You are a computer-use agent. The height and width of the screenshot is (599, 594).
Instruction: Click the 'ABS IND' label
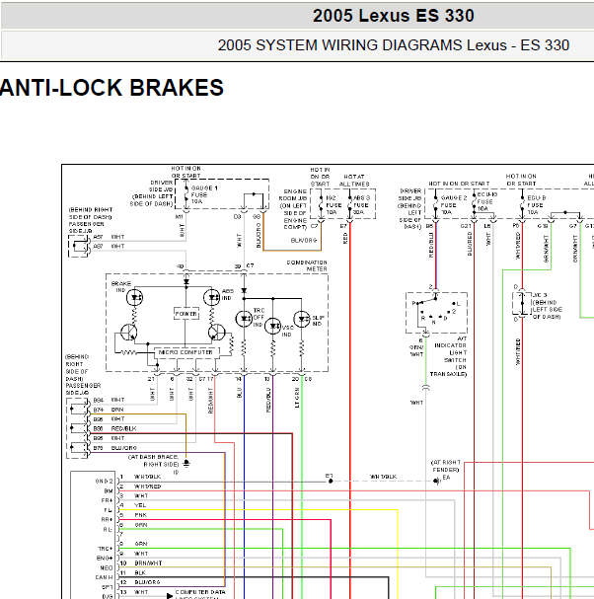point(227,294)
